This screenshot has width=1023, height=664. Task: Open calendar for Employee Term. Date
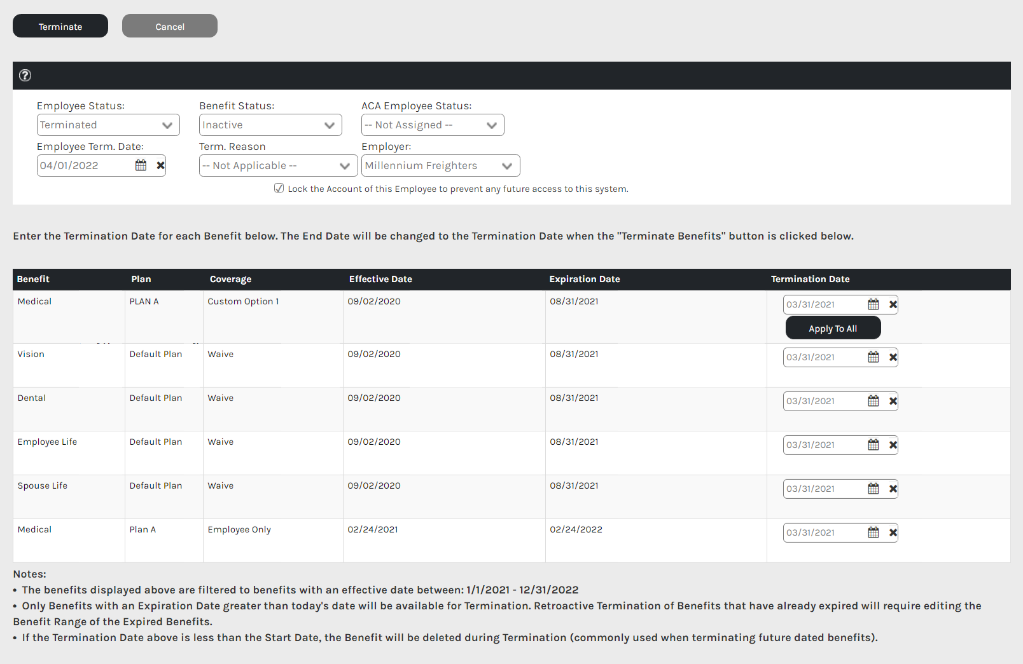coord(141,166)
